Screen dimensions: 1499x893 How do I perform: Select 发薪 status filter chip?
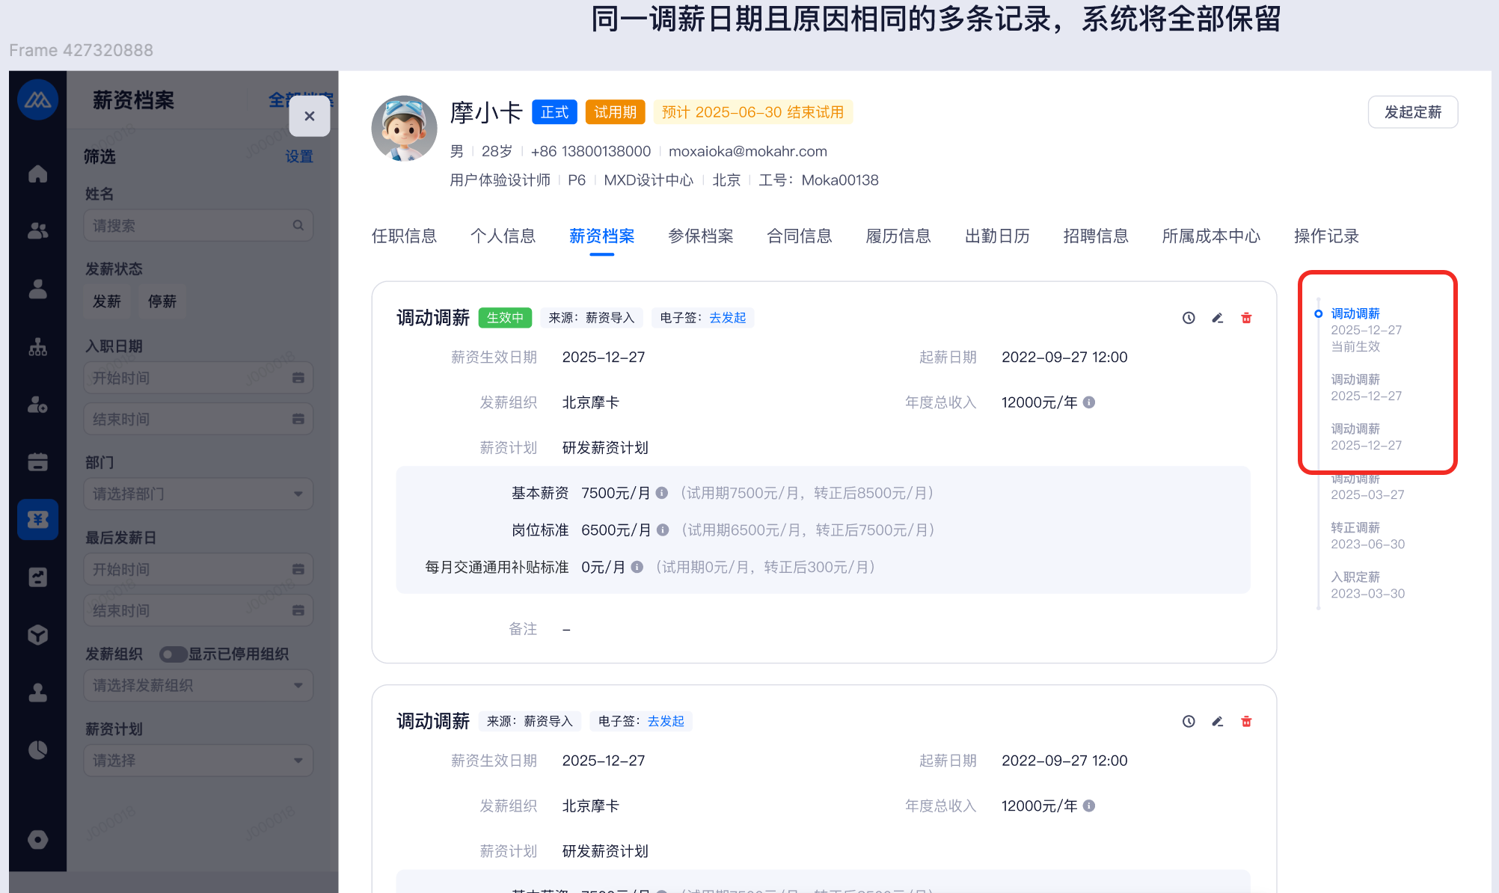click(106, 301)
